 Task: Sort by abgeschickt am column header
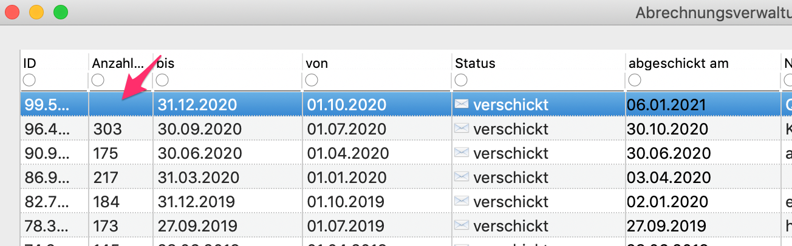coord(678,63)
